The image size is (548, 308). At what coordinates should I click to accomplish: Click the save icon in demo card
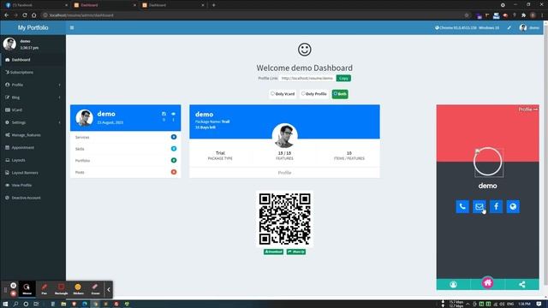click(164, 114)
